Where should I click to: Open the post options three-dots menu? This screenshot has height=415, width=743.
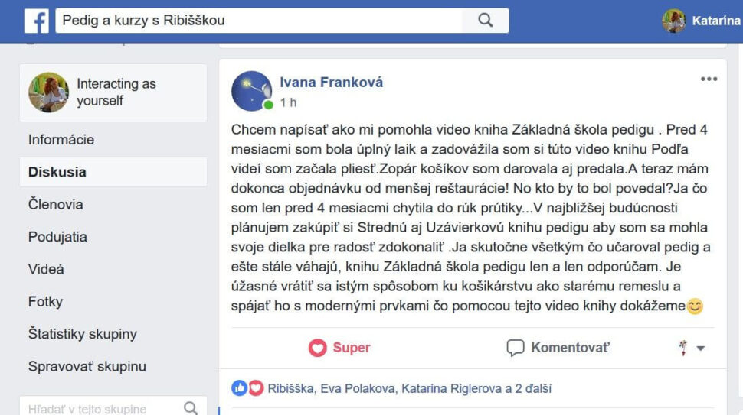(709, 79)
